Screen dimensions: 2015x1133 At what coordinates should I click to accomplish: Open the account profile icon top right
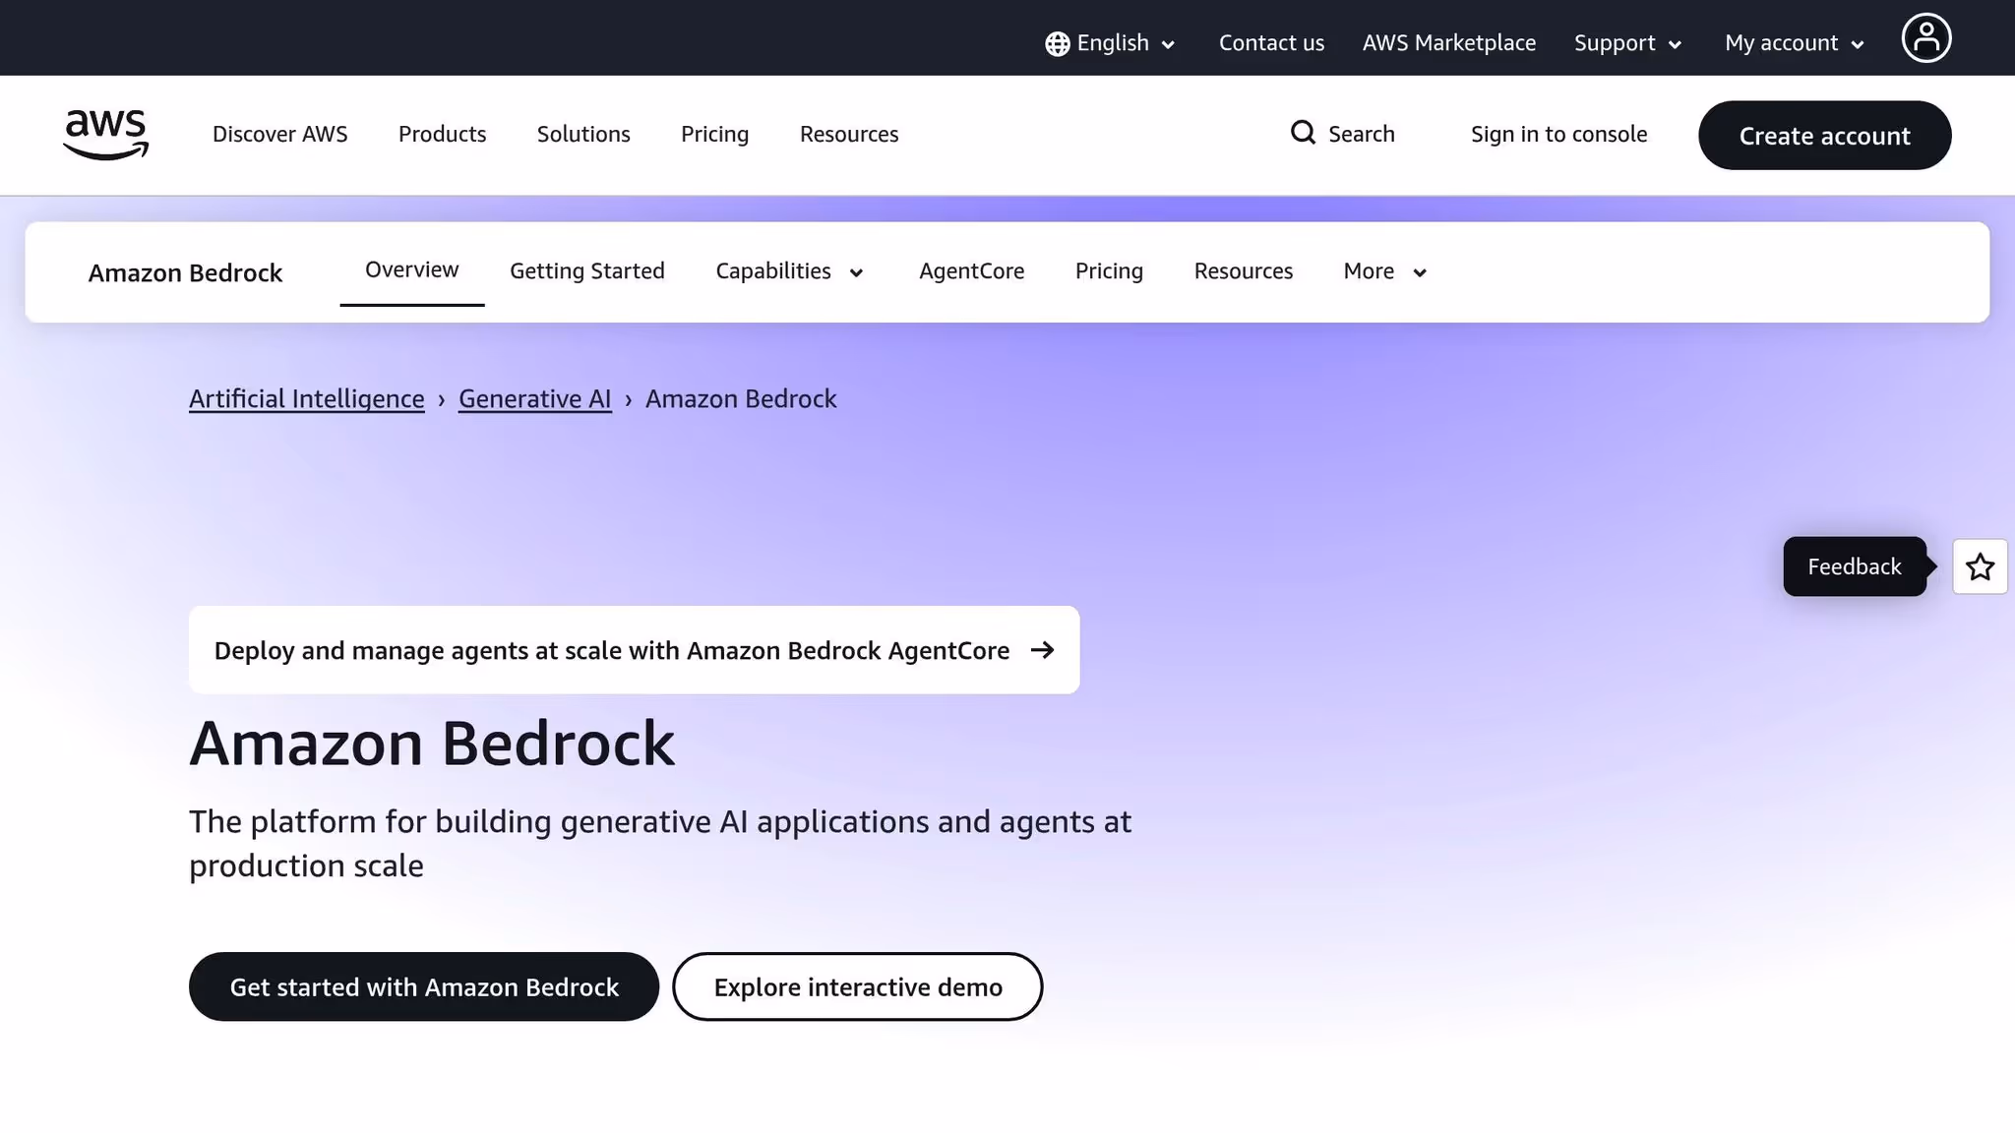1925,37
